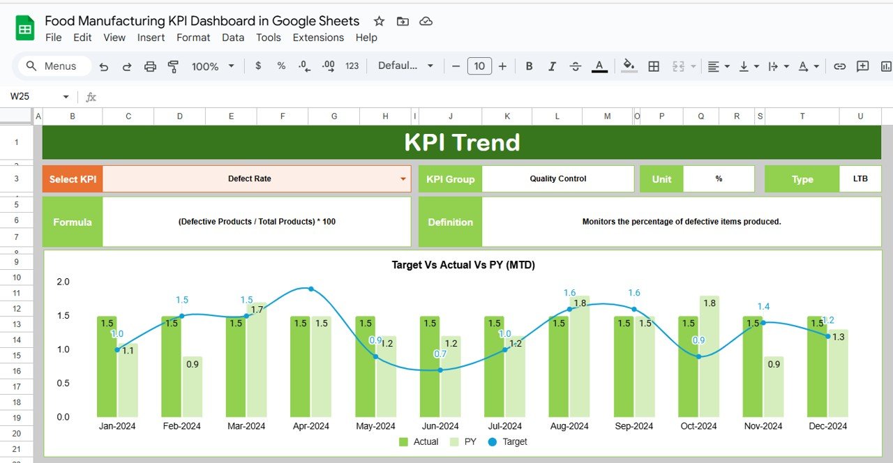The height and width of the screenshot is (463, 893).
Task: Undo the last action
Action: [104, 66]
